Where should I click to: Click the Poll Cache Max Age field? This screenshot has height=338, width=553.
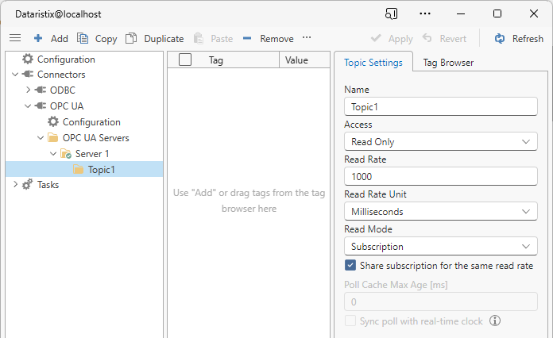pos(440,302)
